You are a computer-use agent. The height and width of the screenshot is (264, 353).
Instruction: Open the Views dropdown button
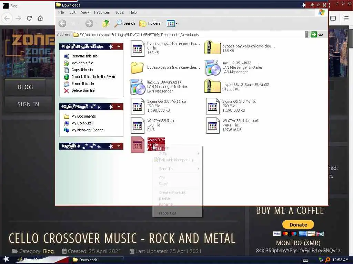[x=172, y=23]
